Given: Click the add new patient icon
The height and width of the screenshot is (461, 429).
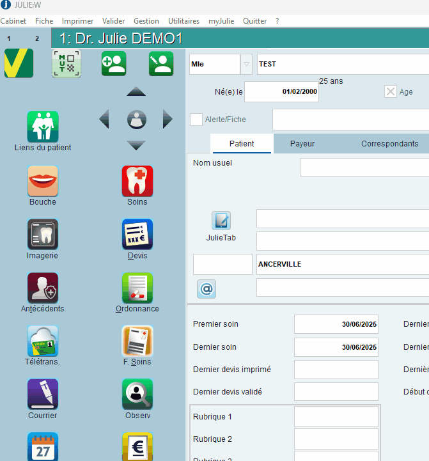Looking at the screenshot, I should click(114, 63).
